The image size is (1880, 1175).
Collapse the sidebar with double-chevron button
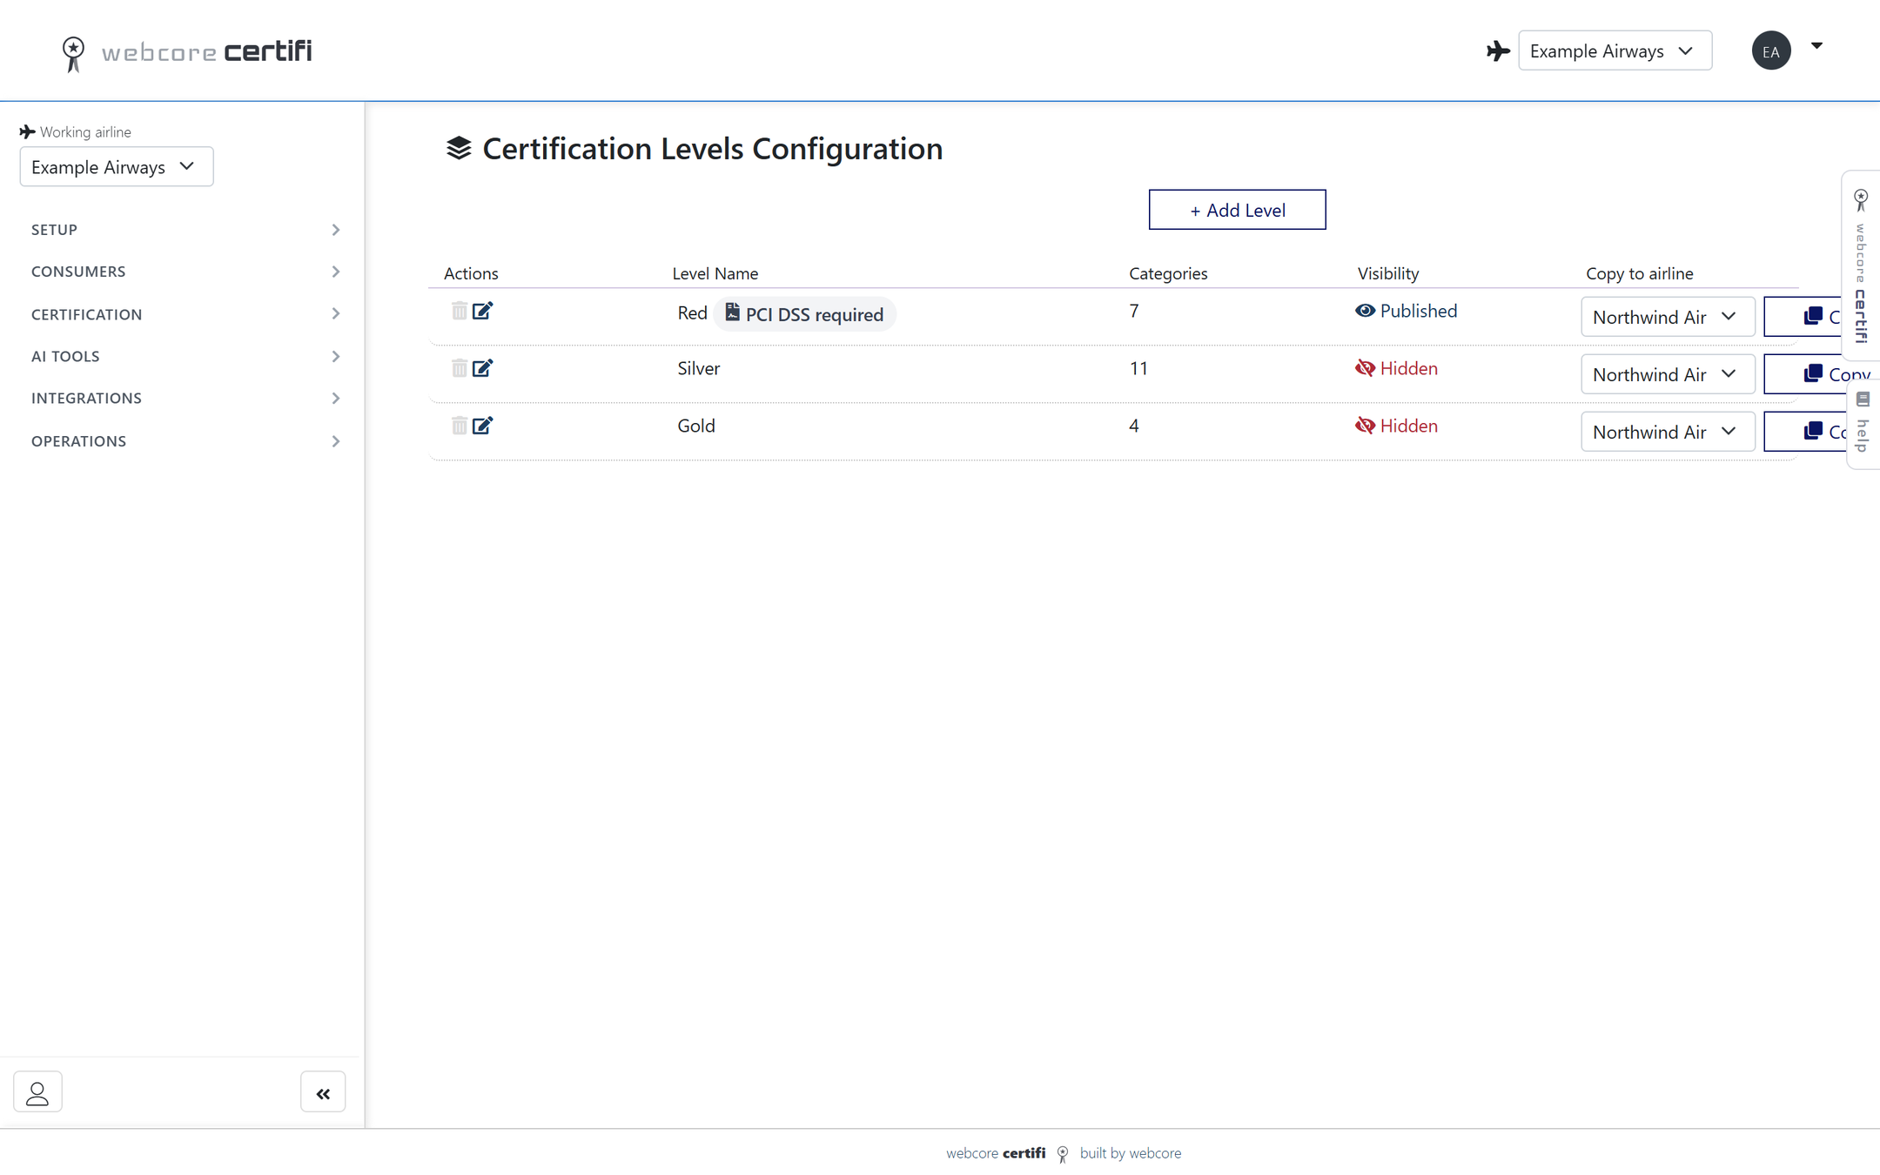[323, 1092]
